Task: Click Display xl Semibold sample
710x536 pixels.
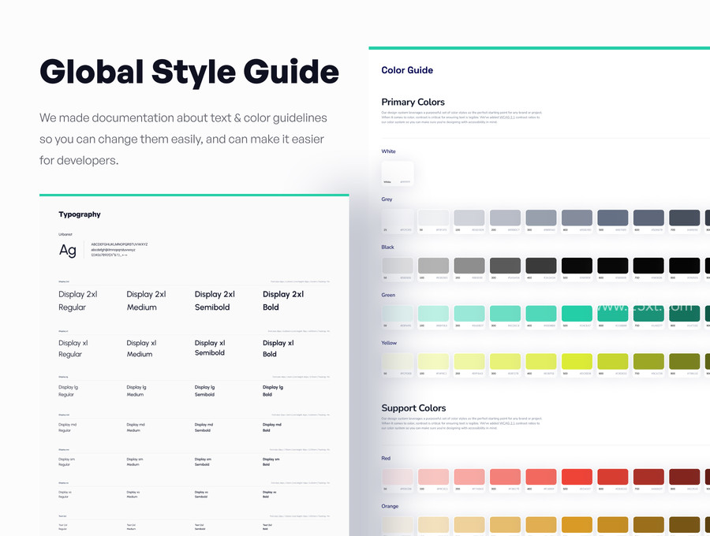Action: 210,348
